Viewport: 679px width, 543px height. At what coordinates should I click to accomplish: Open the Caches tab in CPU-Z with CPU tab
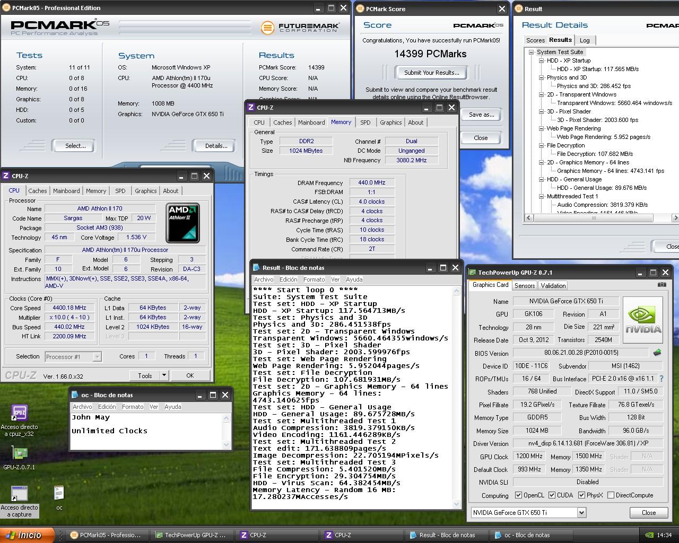(38, 191)
